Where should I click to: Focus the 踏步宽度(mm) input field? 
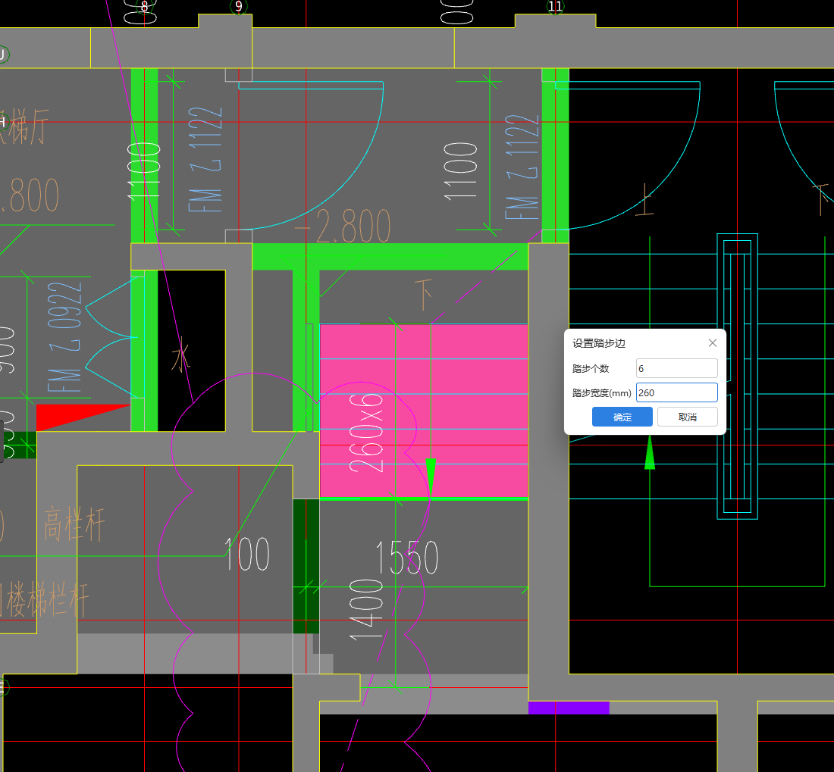click(x=676, y=392)
